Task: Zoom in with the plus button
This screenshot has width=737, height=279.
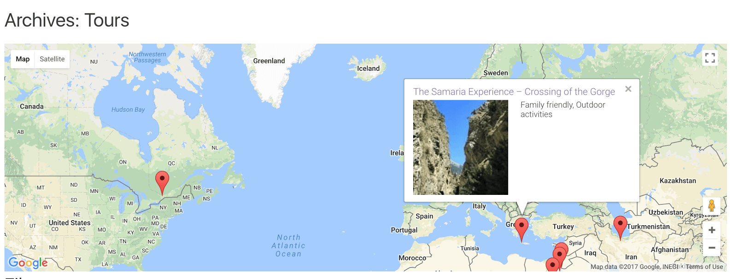Action: click(712, 230)
